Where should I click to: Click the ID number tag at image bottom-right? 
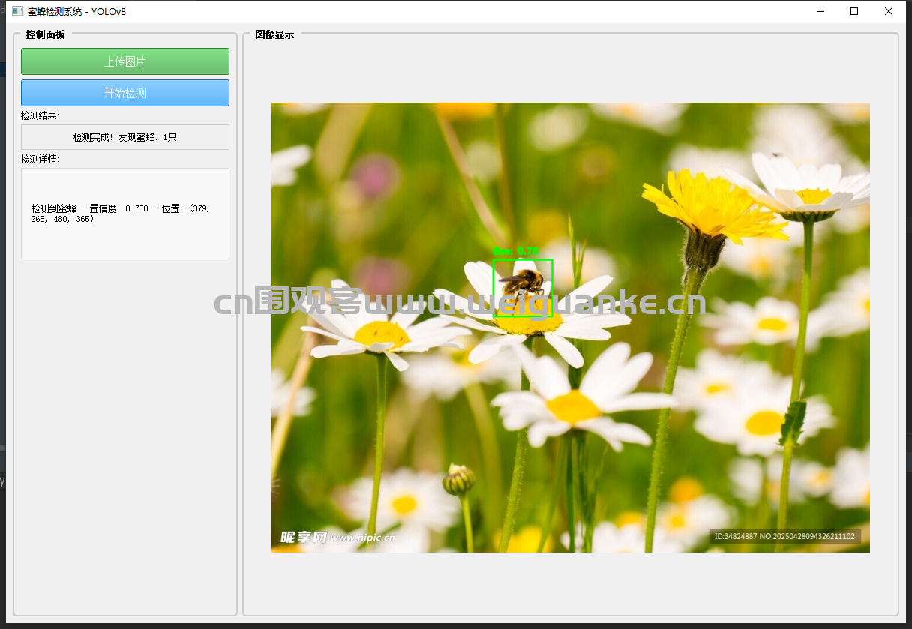point(784,537)
